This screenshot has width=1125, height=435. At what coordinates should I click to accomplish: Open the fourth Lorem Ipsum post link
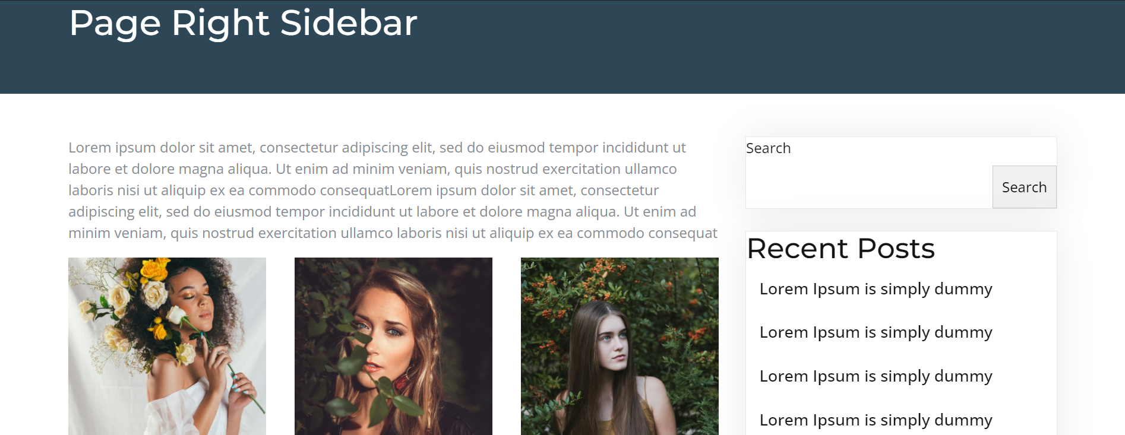coord(876,420)
